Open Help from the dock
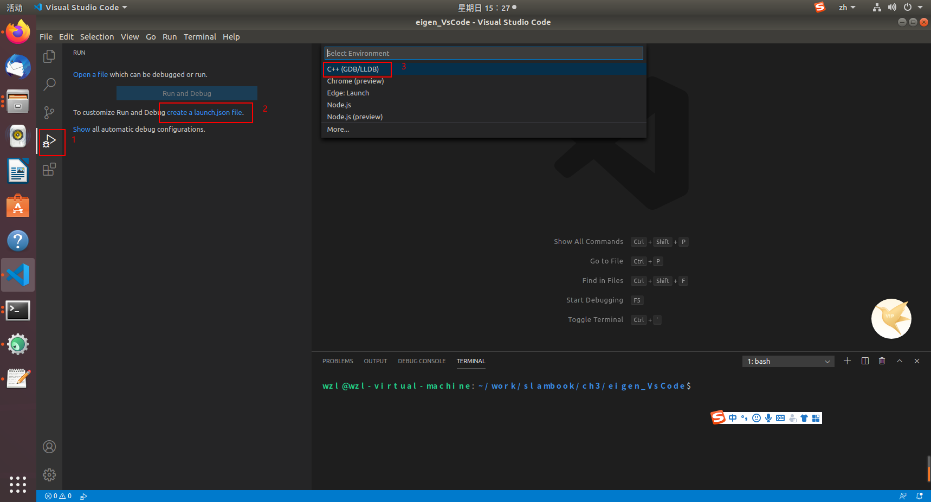 tap(18, 240)
